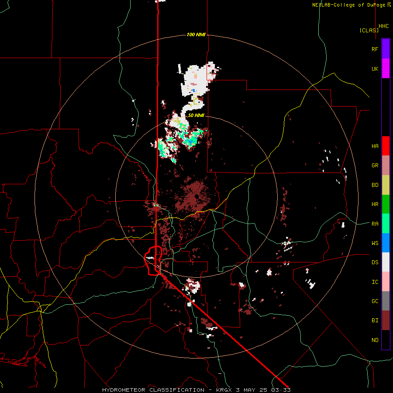This screenshot has height=393, width=393.
Task: Click the 100 NMI range ring label
Action: [x=196, y=34]
